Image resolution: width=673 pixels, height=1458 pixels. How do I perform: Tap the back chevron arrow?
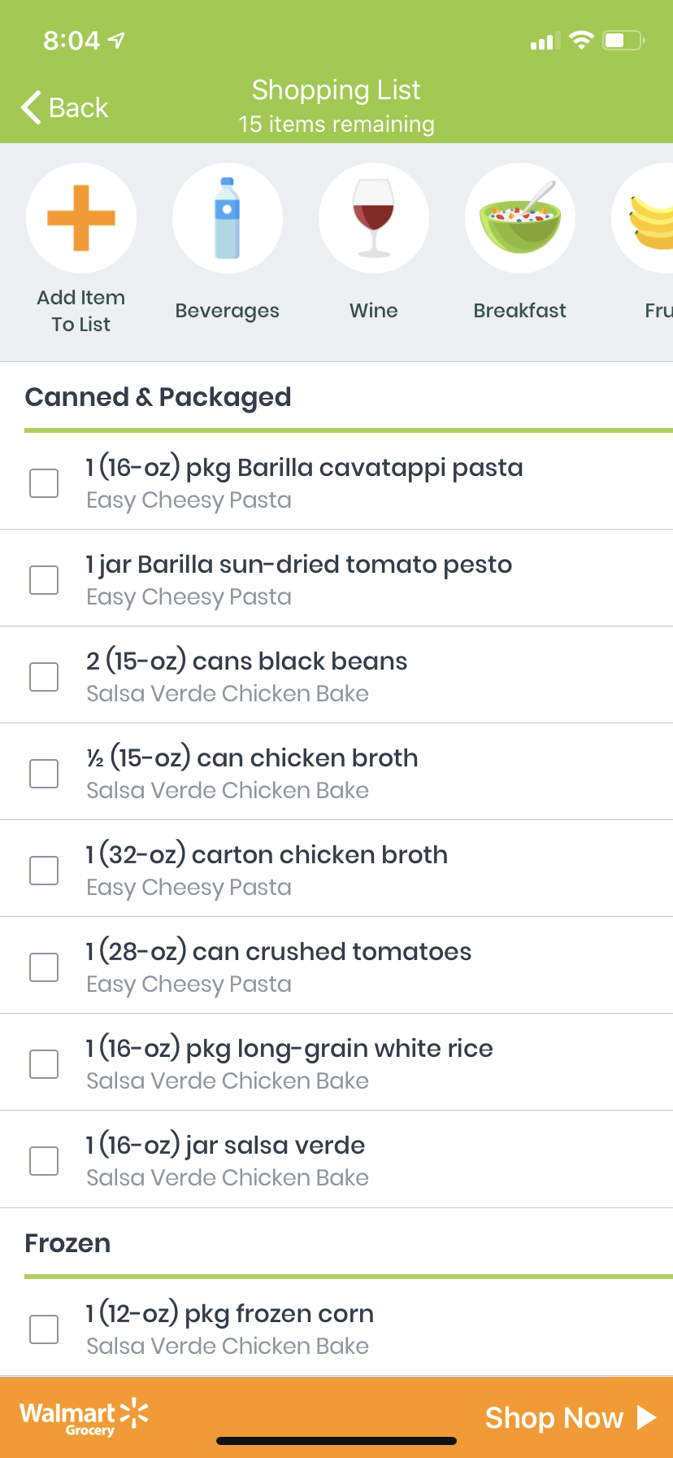[31, 107]
